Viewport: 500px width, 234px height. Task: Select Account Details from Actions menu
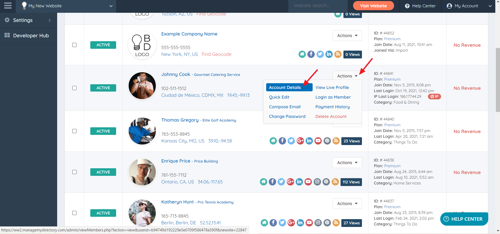pos(289,87)
